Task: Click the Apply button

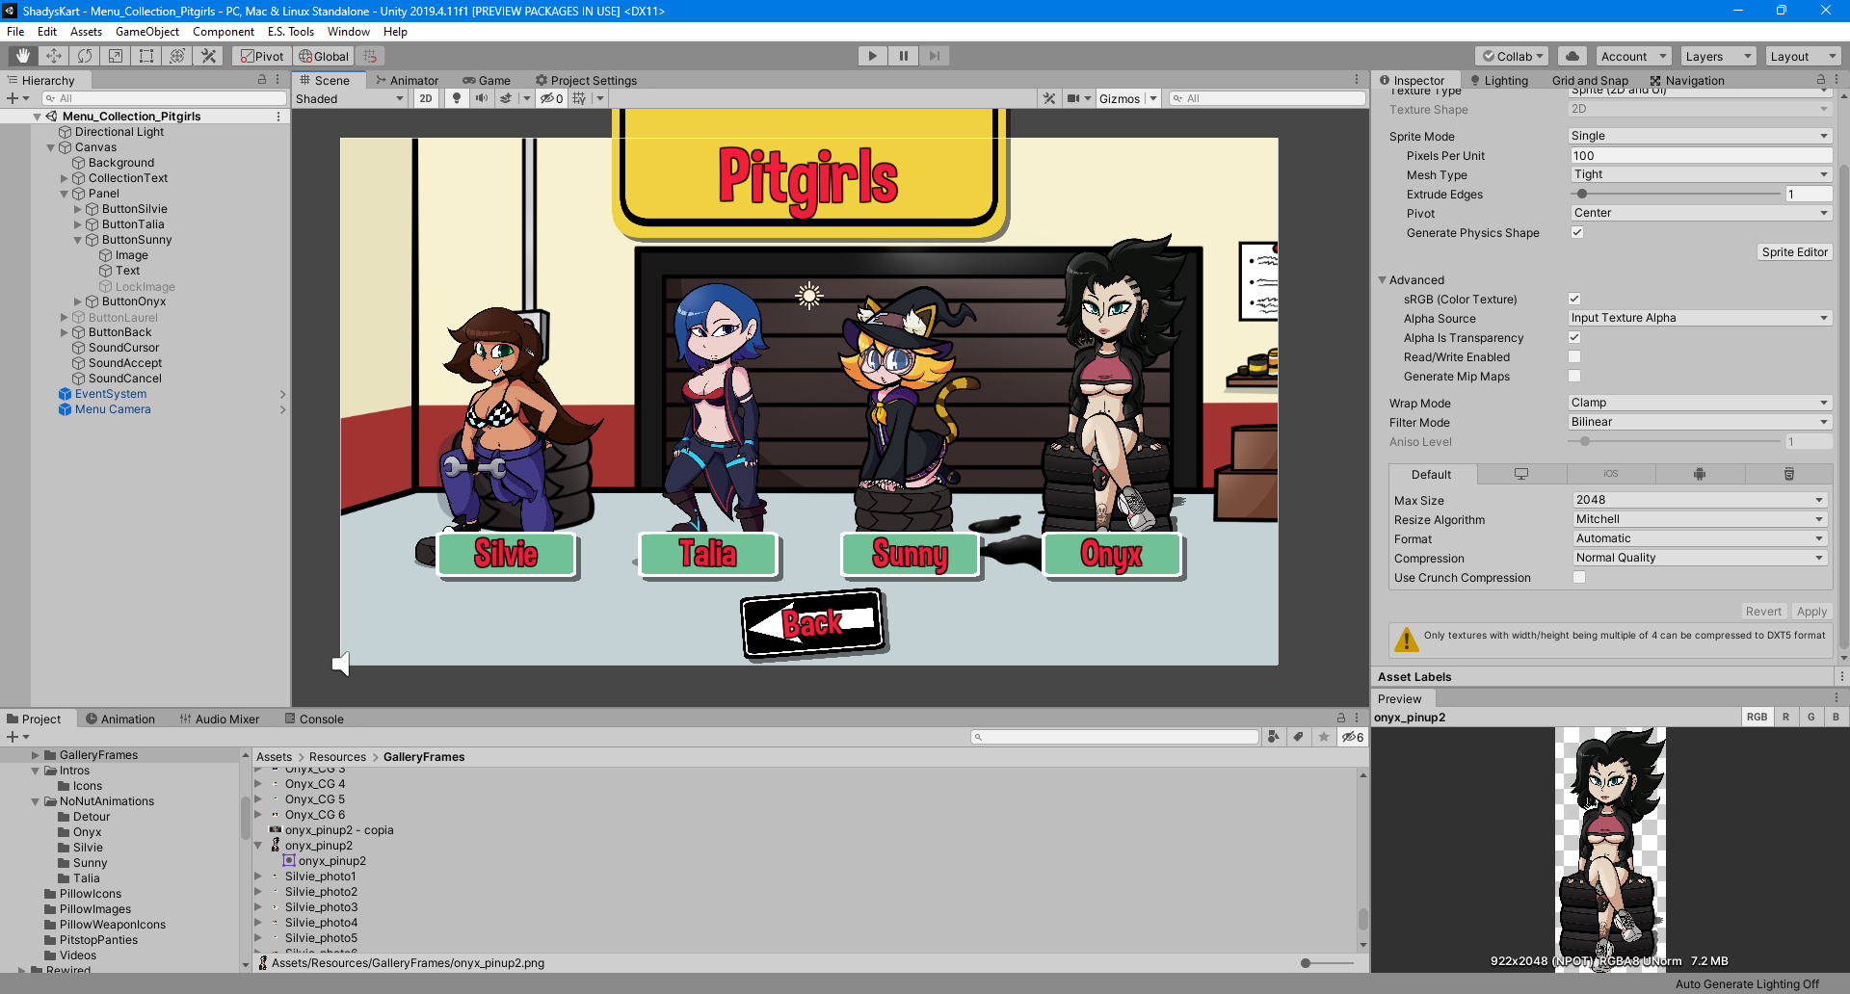Action: (x=1811, y=612)
